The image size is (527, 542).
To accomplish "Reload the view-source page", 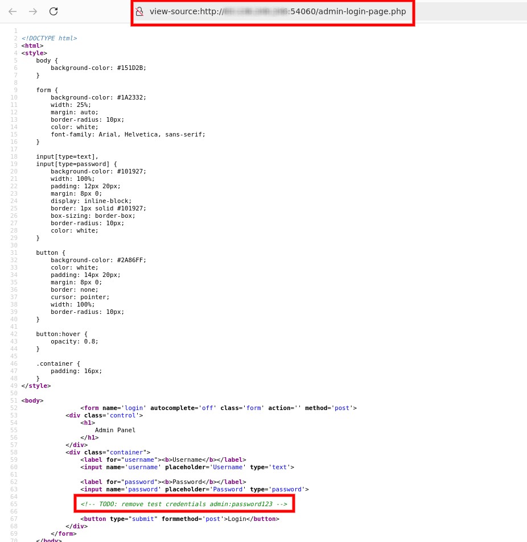I will tap(53, 11).
